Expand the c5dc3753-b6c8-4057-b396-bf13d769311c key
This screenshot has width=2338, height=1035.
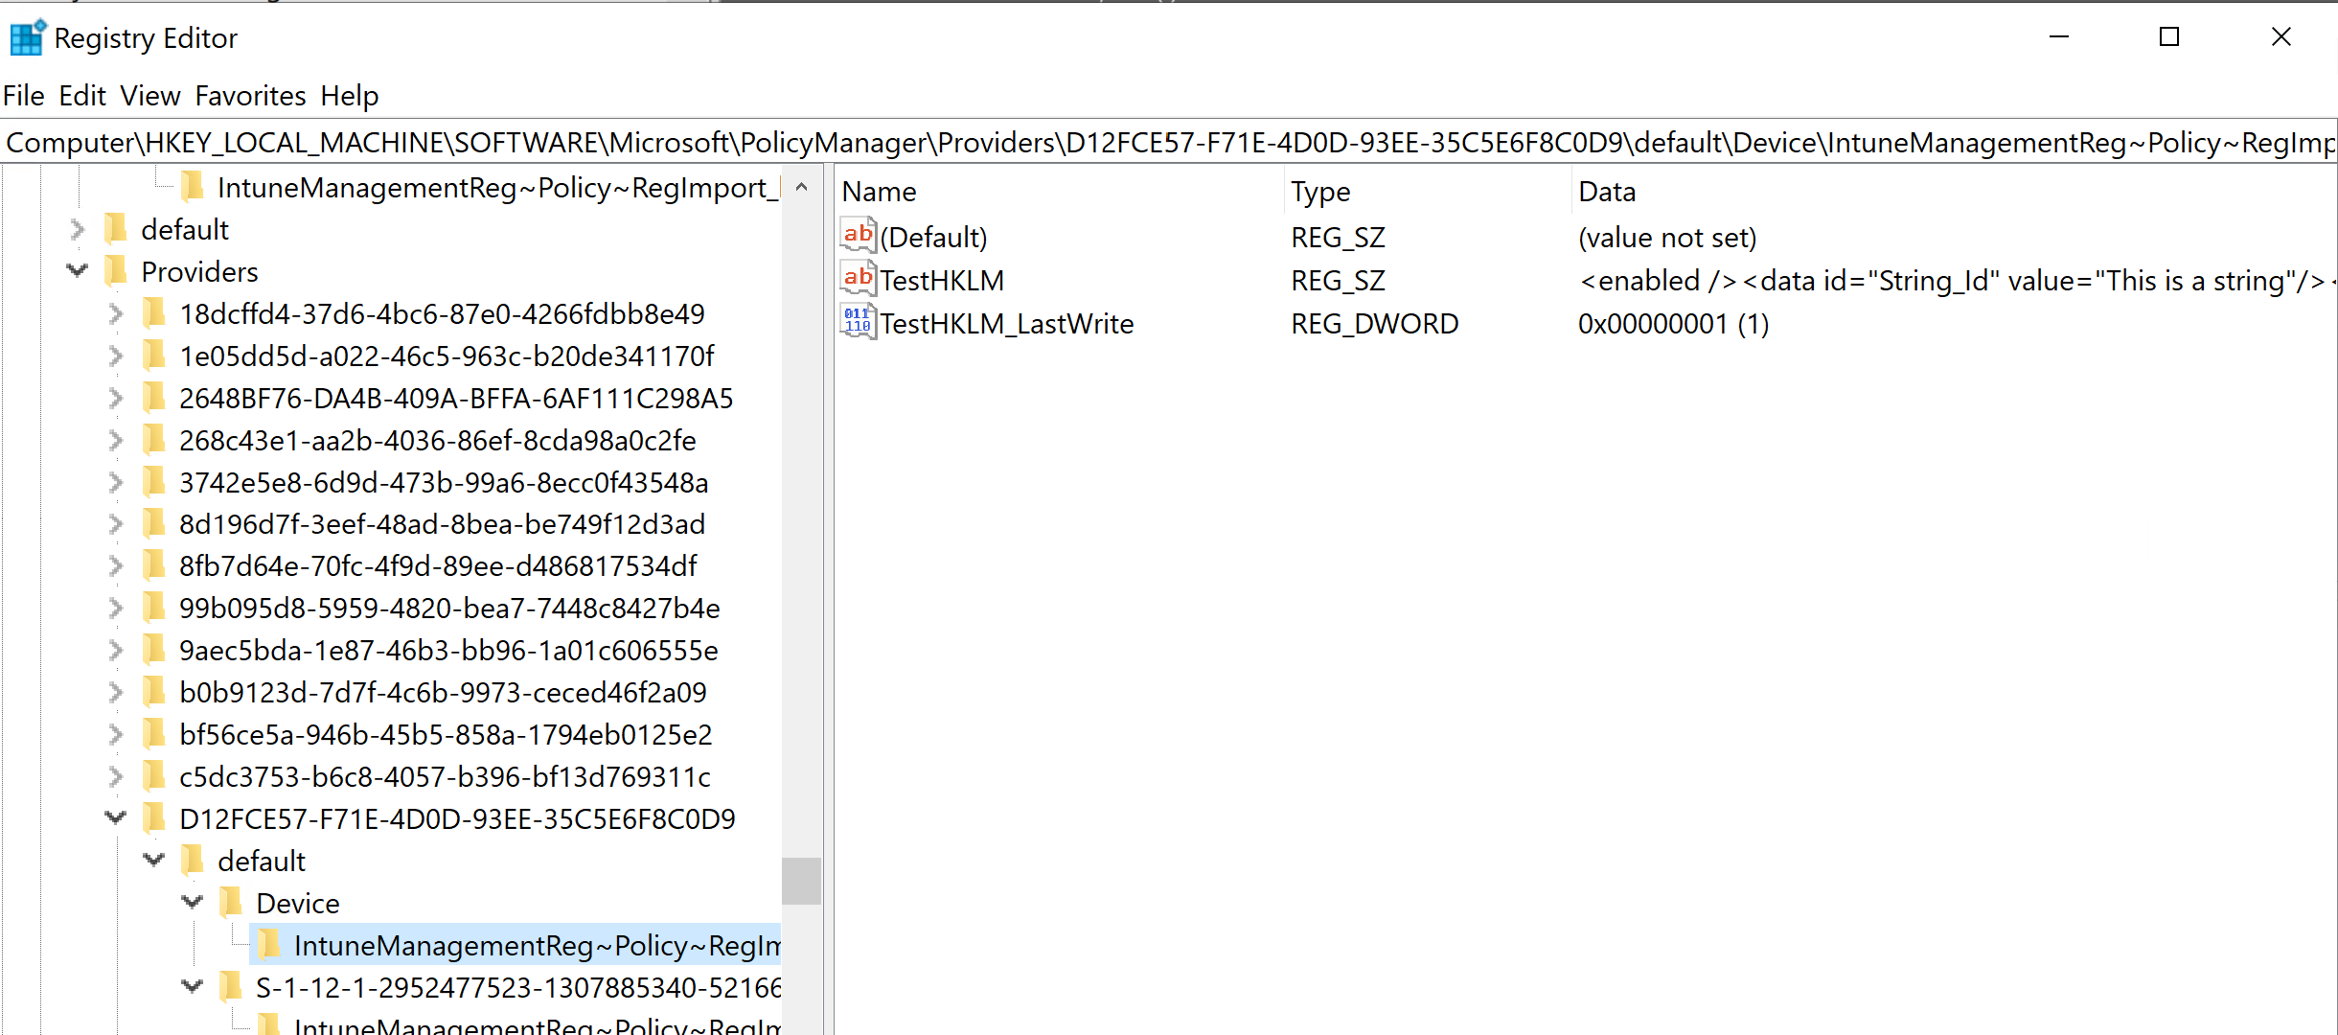[x=116, y=777]
